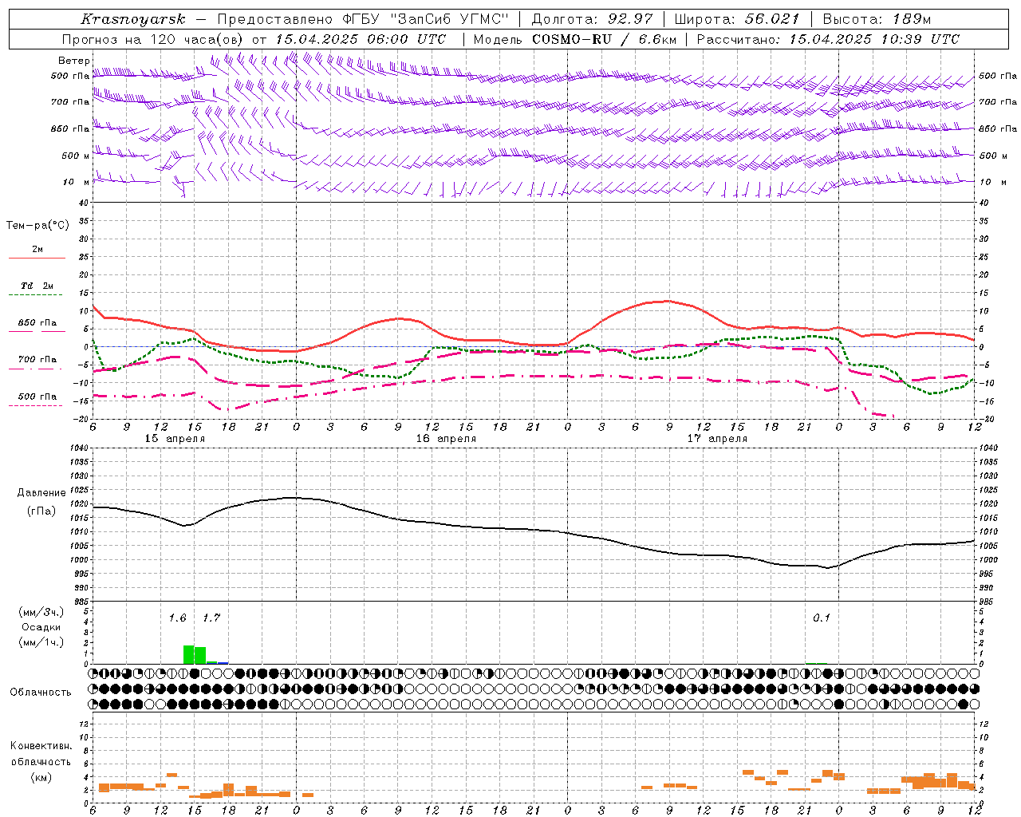1021x817 pixels.
Task: Click the left 10 м wind level label
Action: [x=77, y=182]
